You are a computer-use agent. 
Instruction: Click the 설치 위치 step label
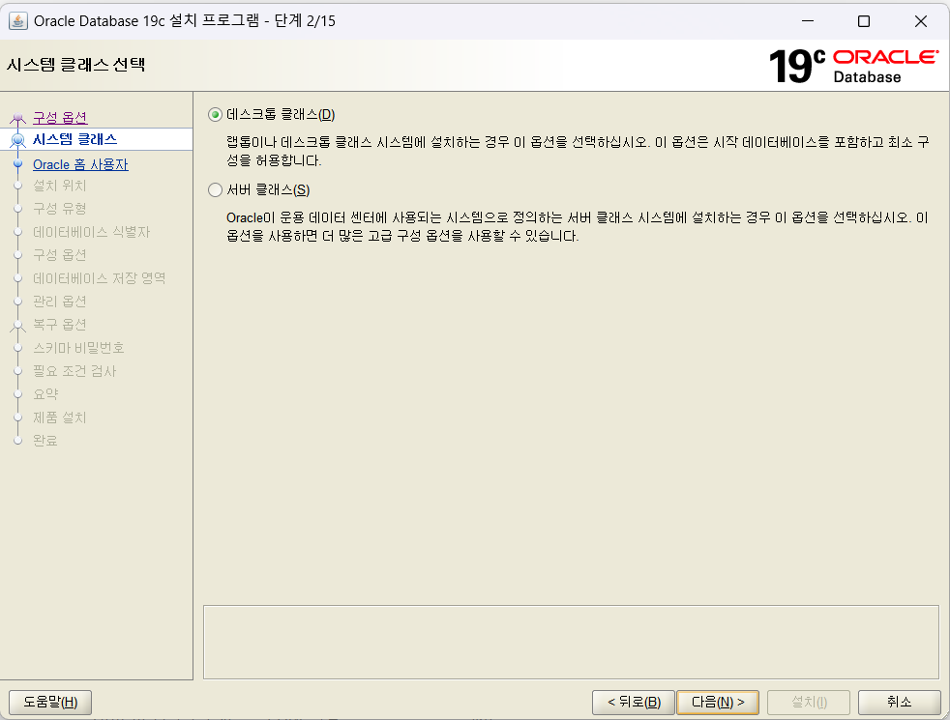tap(59, 186)
